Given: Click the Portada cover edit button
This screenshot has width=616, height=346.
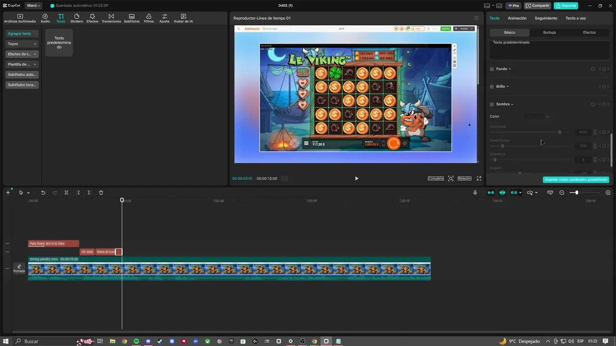Looking at the screenshot, I should [x=19, y=268].
